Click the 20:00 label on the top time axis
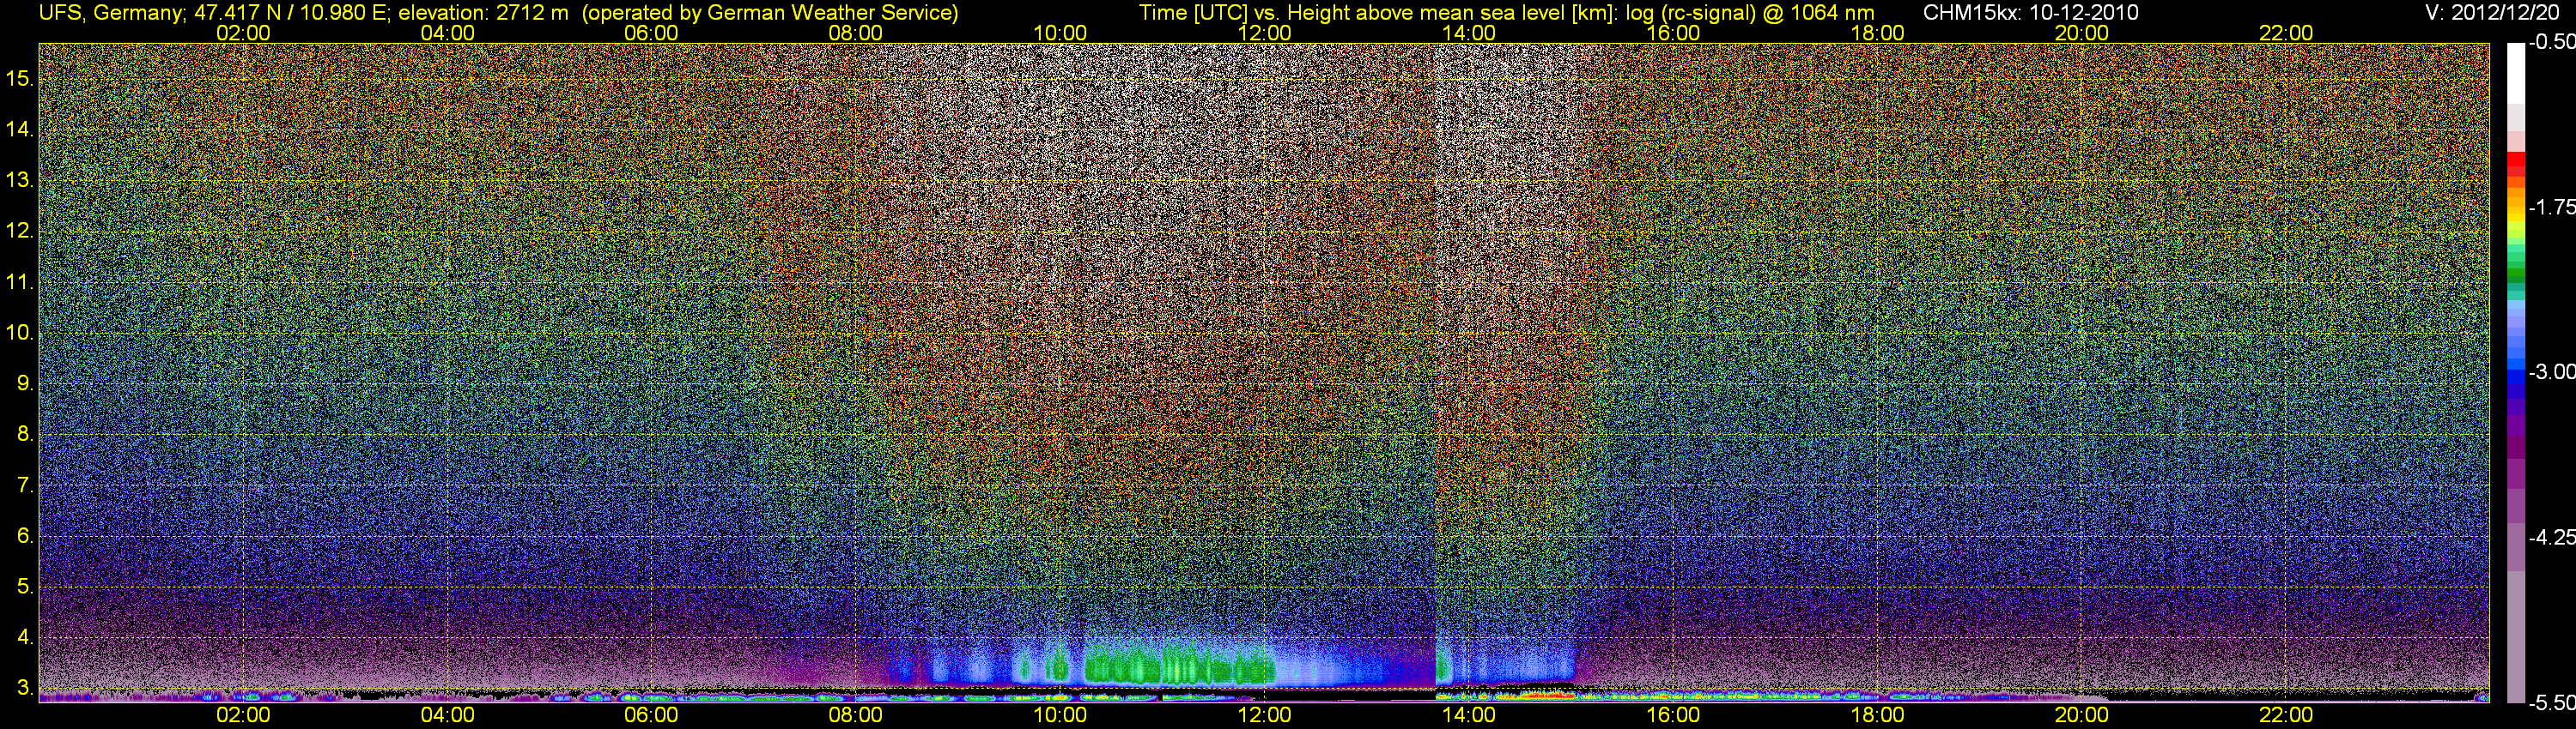Image resolution: width=2576 pixels, height=729 pixels. tap(2082, 33)
